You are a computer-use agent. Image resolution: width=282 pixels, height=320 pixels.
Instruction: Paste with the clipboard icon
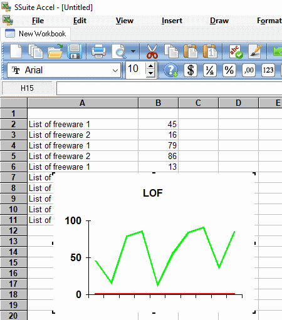point(191,51)
